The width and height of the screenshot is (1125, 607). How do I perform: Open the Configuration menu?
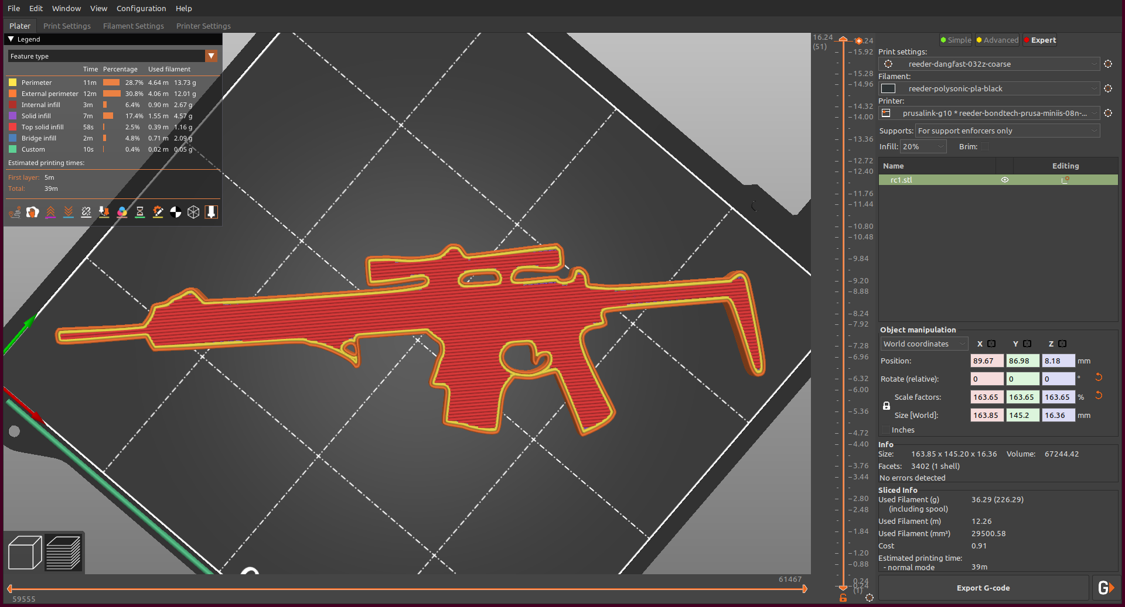click(x=141, y=8)
